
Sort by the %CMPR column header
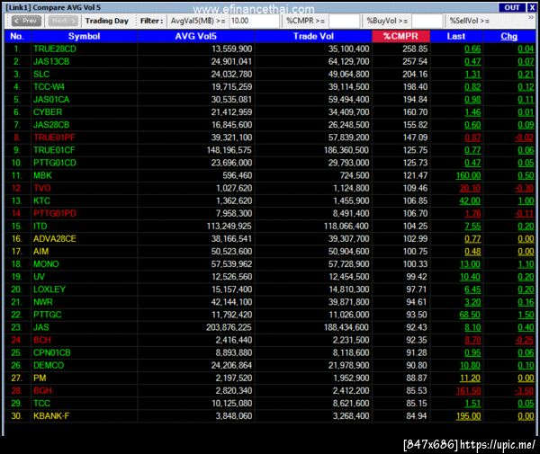click(400, 36)
